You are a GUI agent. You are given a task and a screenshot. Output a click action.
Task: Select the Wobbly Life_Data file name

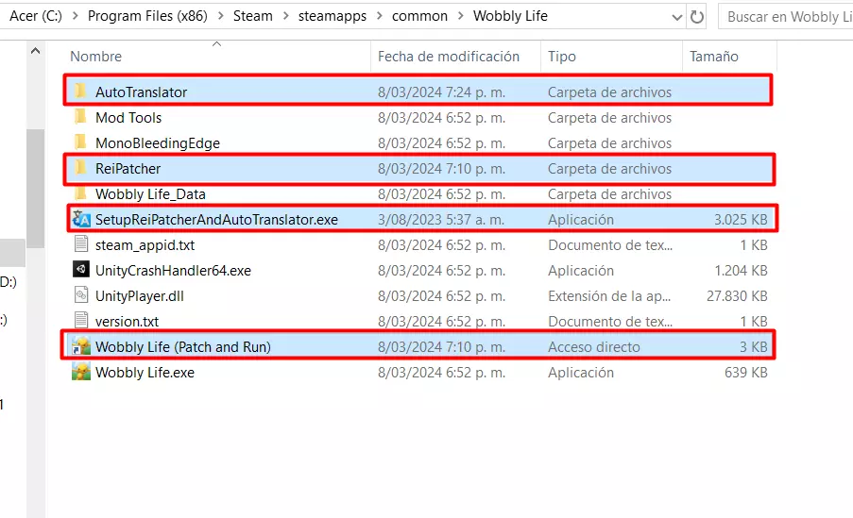tap(150, 194)
